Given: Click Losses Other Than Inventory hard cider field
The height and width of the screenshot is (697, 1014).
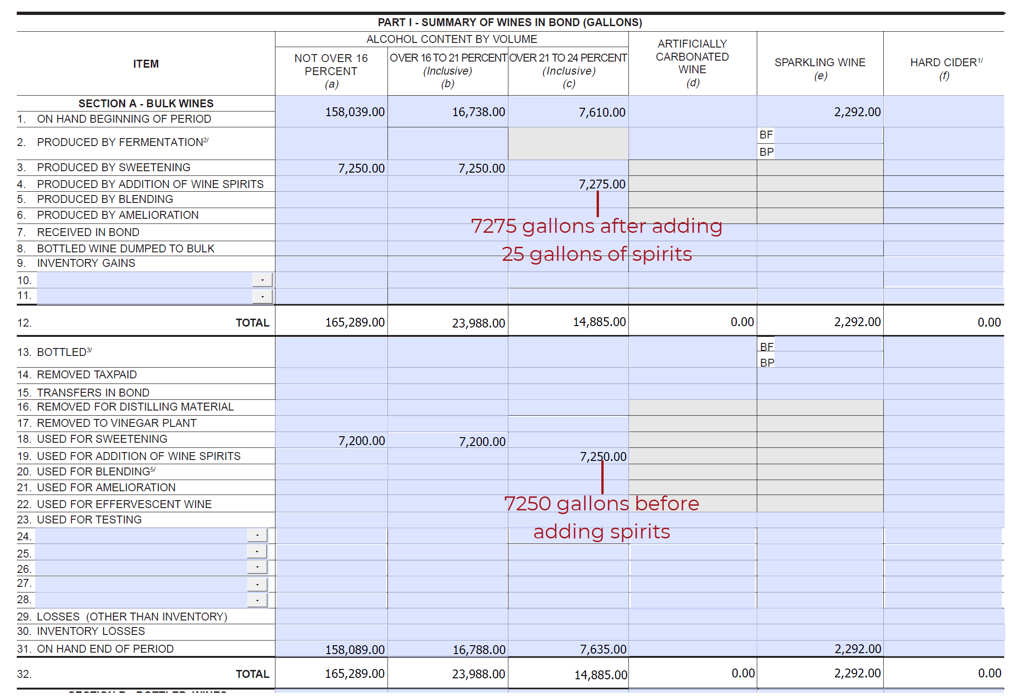Looking at the screenshot, I should click(x=944, y=616).
